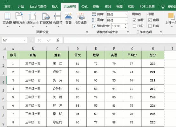176x127 pixels.
Task: Switch to the 视图 tab
Action: 119,6
